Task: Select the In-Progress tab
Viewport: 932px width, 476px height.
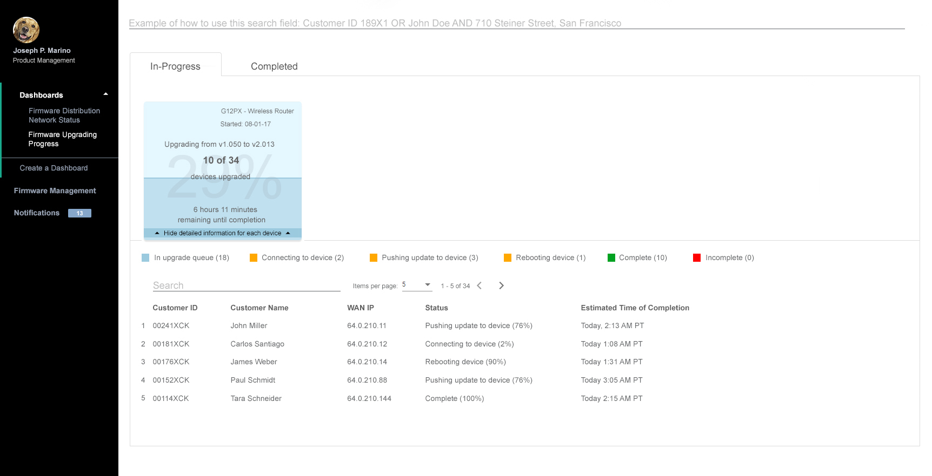Action: [x=175, y=66]
